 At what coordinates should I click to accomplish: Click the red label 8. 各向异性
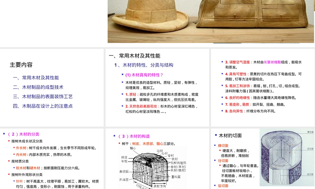pyautogui.click(x=234, y=111)
